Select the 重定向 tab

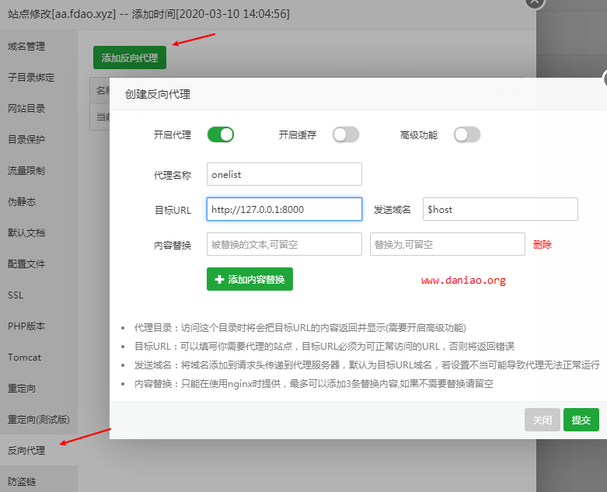pyautogui.click(x=39, y=389)
